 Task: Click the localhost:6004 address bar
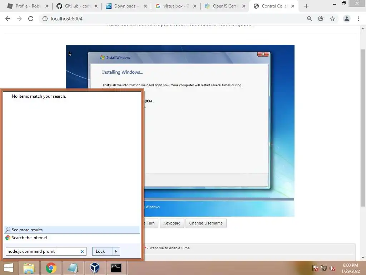(x=173, y=19)
